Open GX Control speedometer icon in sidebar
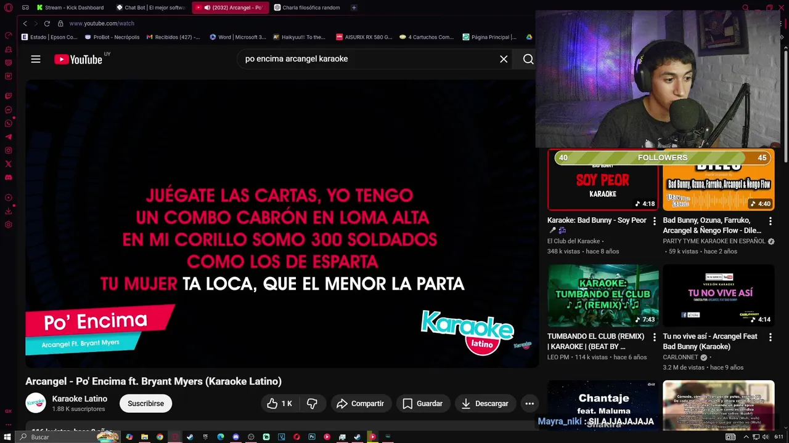 [9, 36]
